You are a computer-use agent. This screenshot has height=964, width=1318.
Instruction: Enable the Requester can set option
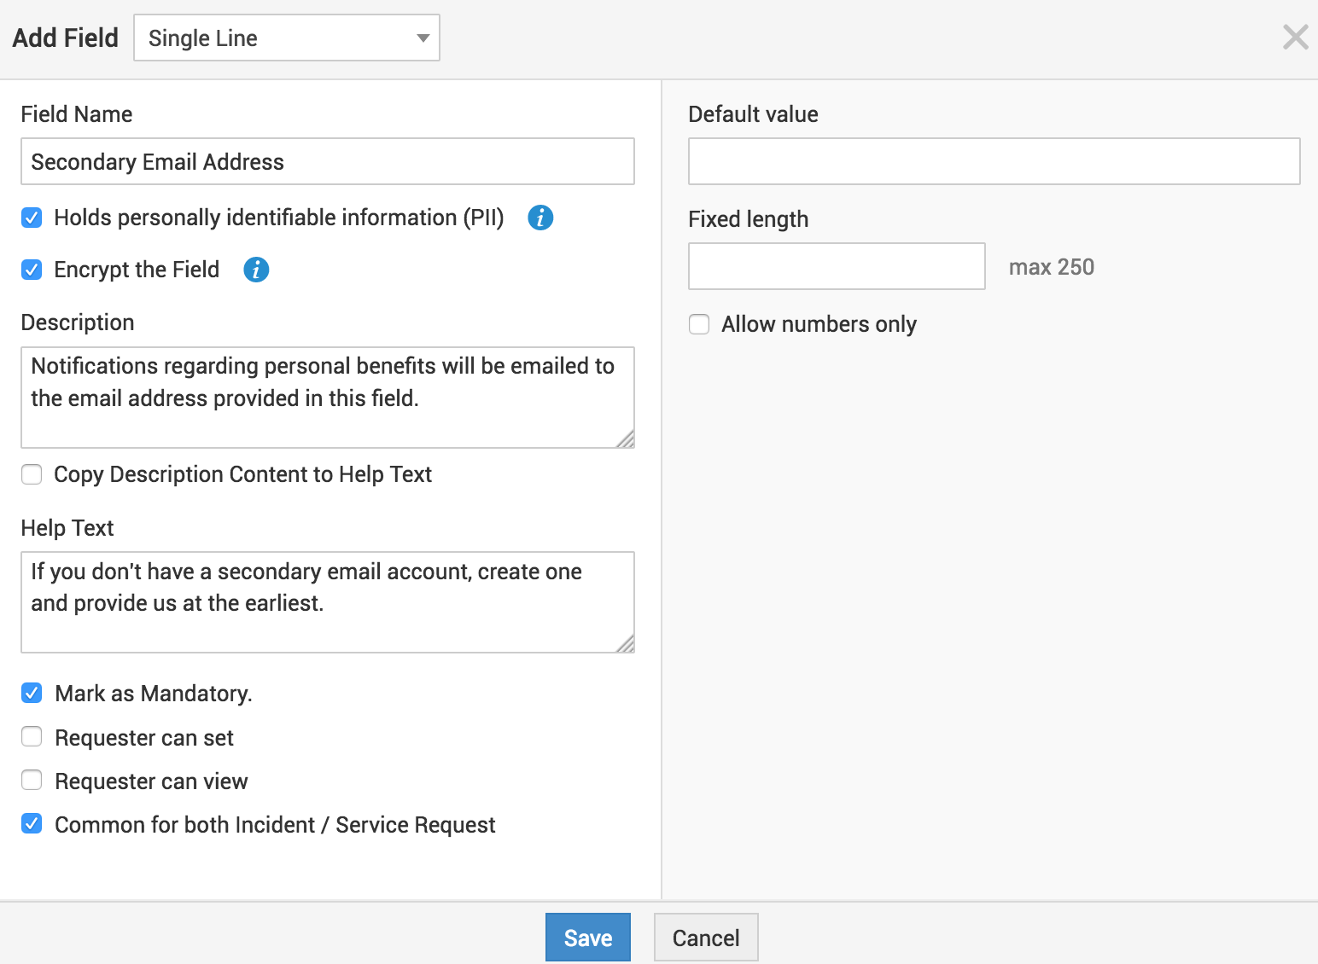(x=32, y=736)
